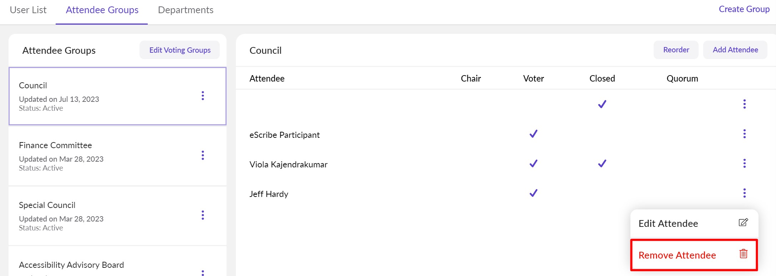Toggle Closed checkmark for Viola Kajendrakumar
The width and height of the screenshot is (776, 276).
pos(602,163)
